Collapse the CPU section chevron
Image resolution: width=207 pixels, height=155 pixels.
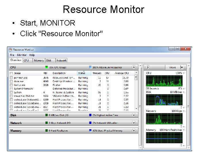coord(134,67)
